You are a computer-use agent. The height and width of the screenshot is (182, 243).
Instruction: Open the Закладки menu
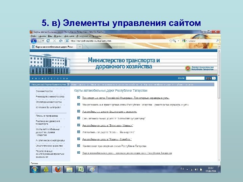tap(69, 36)
